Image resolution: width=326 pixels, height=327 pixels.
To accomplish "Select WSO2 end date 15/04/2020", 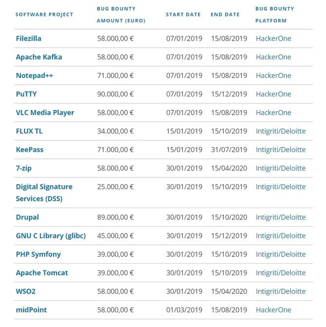I will click(x=229, y=291).
